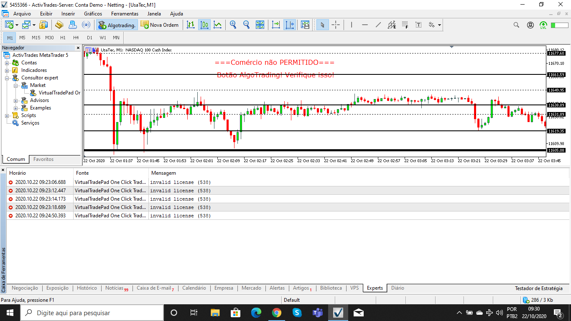The image size is (571, 321).
Task: Expand the Indicadores tree node
Action: (x=7, y=70)
